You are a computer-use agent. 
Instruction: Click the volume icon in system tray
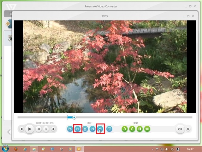167,149
